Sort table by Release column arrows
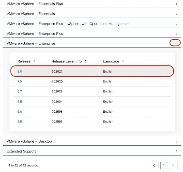 pos(34,61)
